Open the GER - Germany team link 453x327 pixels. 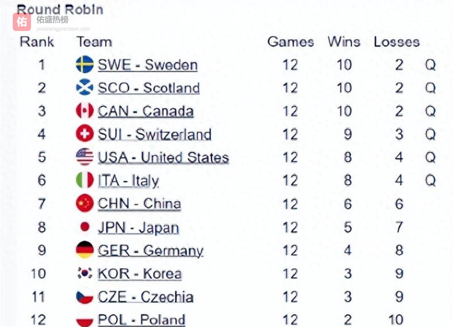click(150, 251)
